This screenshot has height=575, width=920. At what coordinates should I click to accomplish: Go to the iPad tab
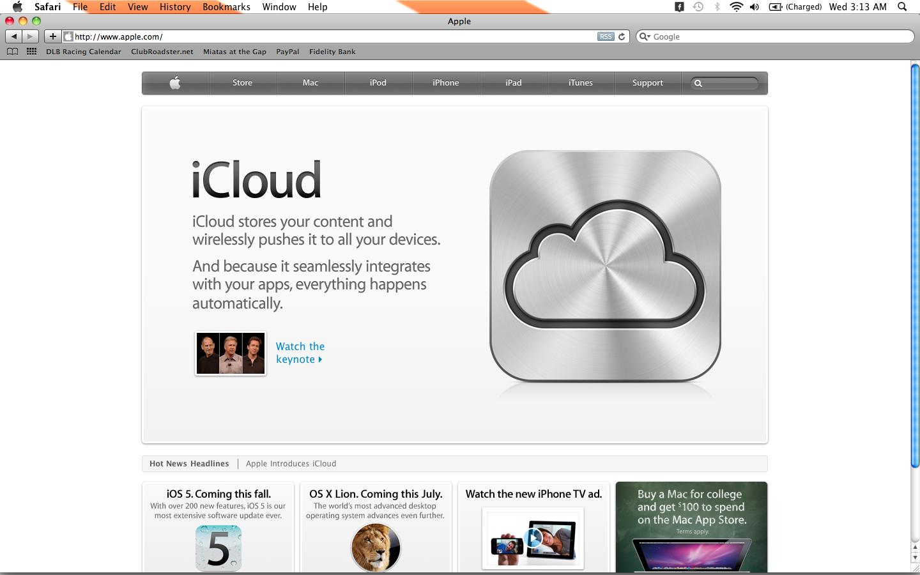(x=514, y=82)
